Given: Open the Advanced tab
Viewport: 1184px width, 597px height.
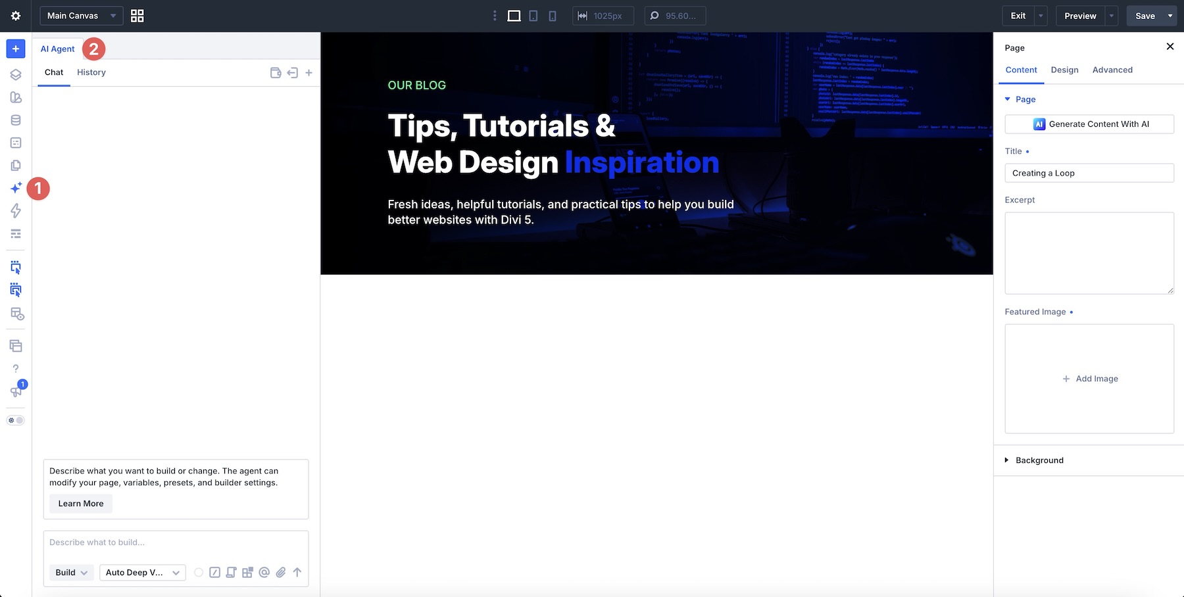Looking at the screenshot, I should pos(1112,70).
